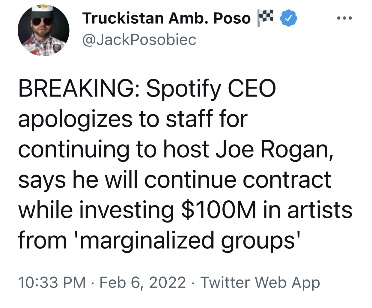The height and width of the screenshot is (308, 372).
Task: Click the Feb 6, 2022 date
Action: point(142,283)
